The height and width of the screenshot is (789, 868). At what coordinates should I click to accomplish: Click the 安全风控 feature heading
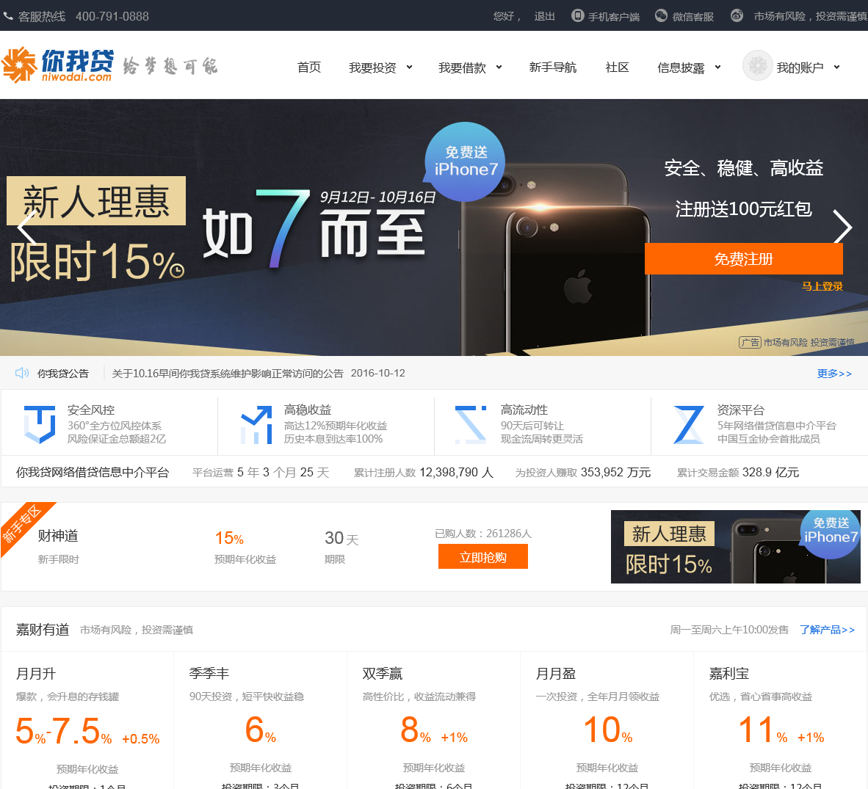[91, 410]
